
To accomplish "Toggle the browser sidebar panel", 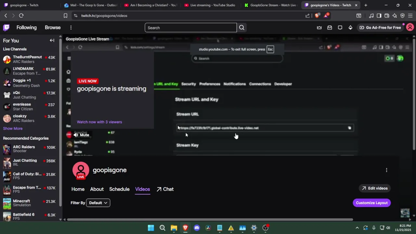I will click(379, 16).
